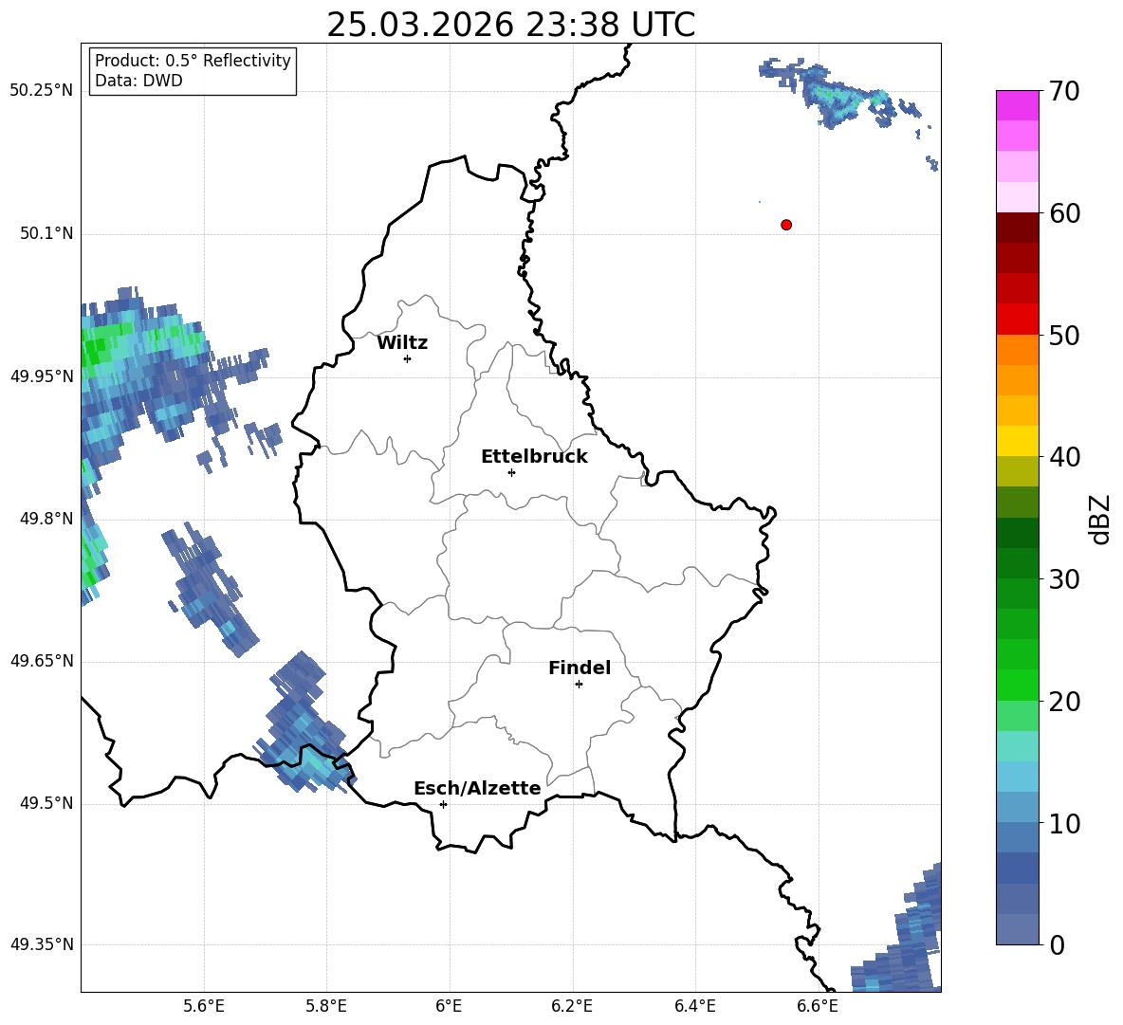Click the Product: 0.5° Reflectivity text

tap(193, 61)
